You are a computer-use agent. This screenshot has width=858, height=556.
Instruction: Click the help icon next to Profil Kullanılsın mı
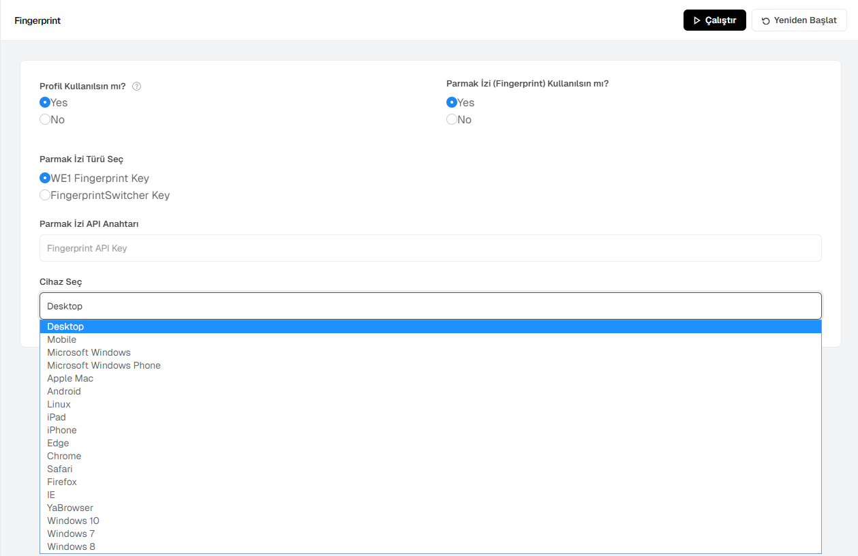[x=136, y=87]
